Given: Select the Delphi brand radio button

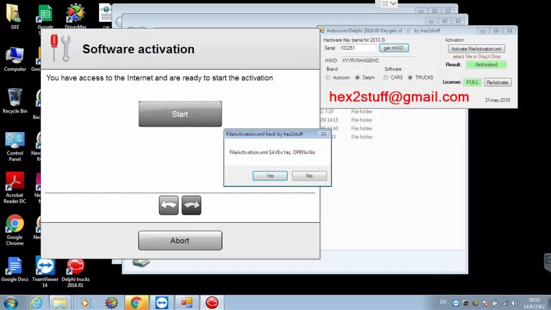Looking at the screenshot, I should 357,78.
